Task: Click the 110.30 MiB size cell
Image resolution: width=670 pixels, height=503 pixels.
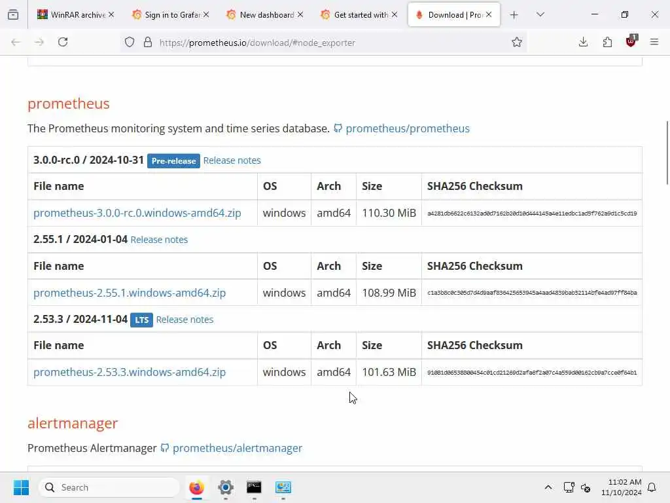Action: [389, 213]
